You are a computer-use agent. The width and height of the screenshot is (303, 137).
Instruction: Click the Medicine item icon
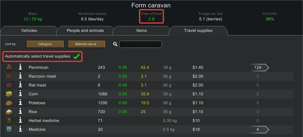pyautogui.click(x=9, y=129)
